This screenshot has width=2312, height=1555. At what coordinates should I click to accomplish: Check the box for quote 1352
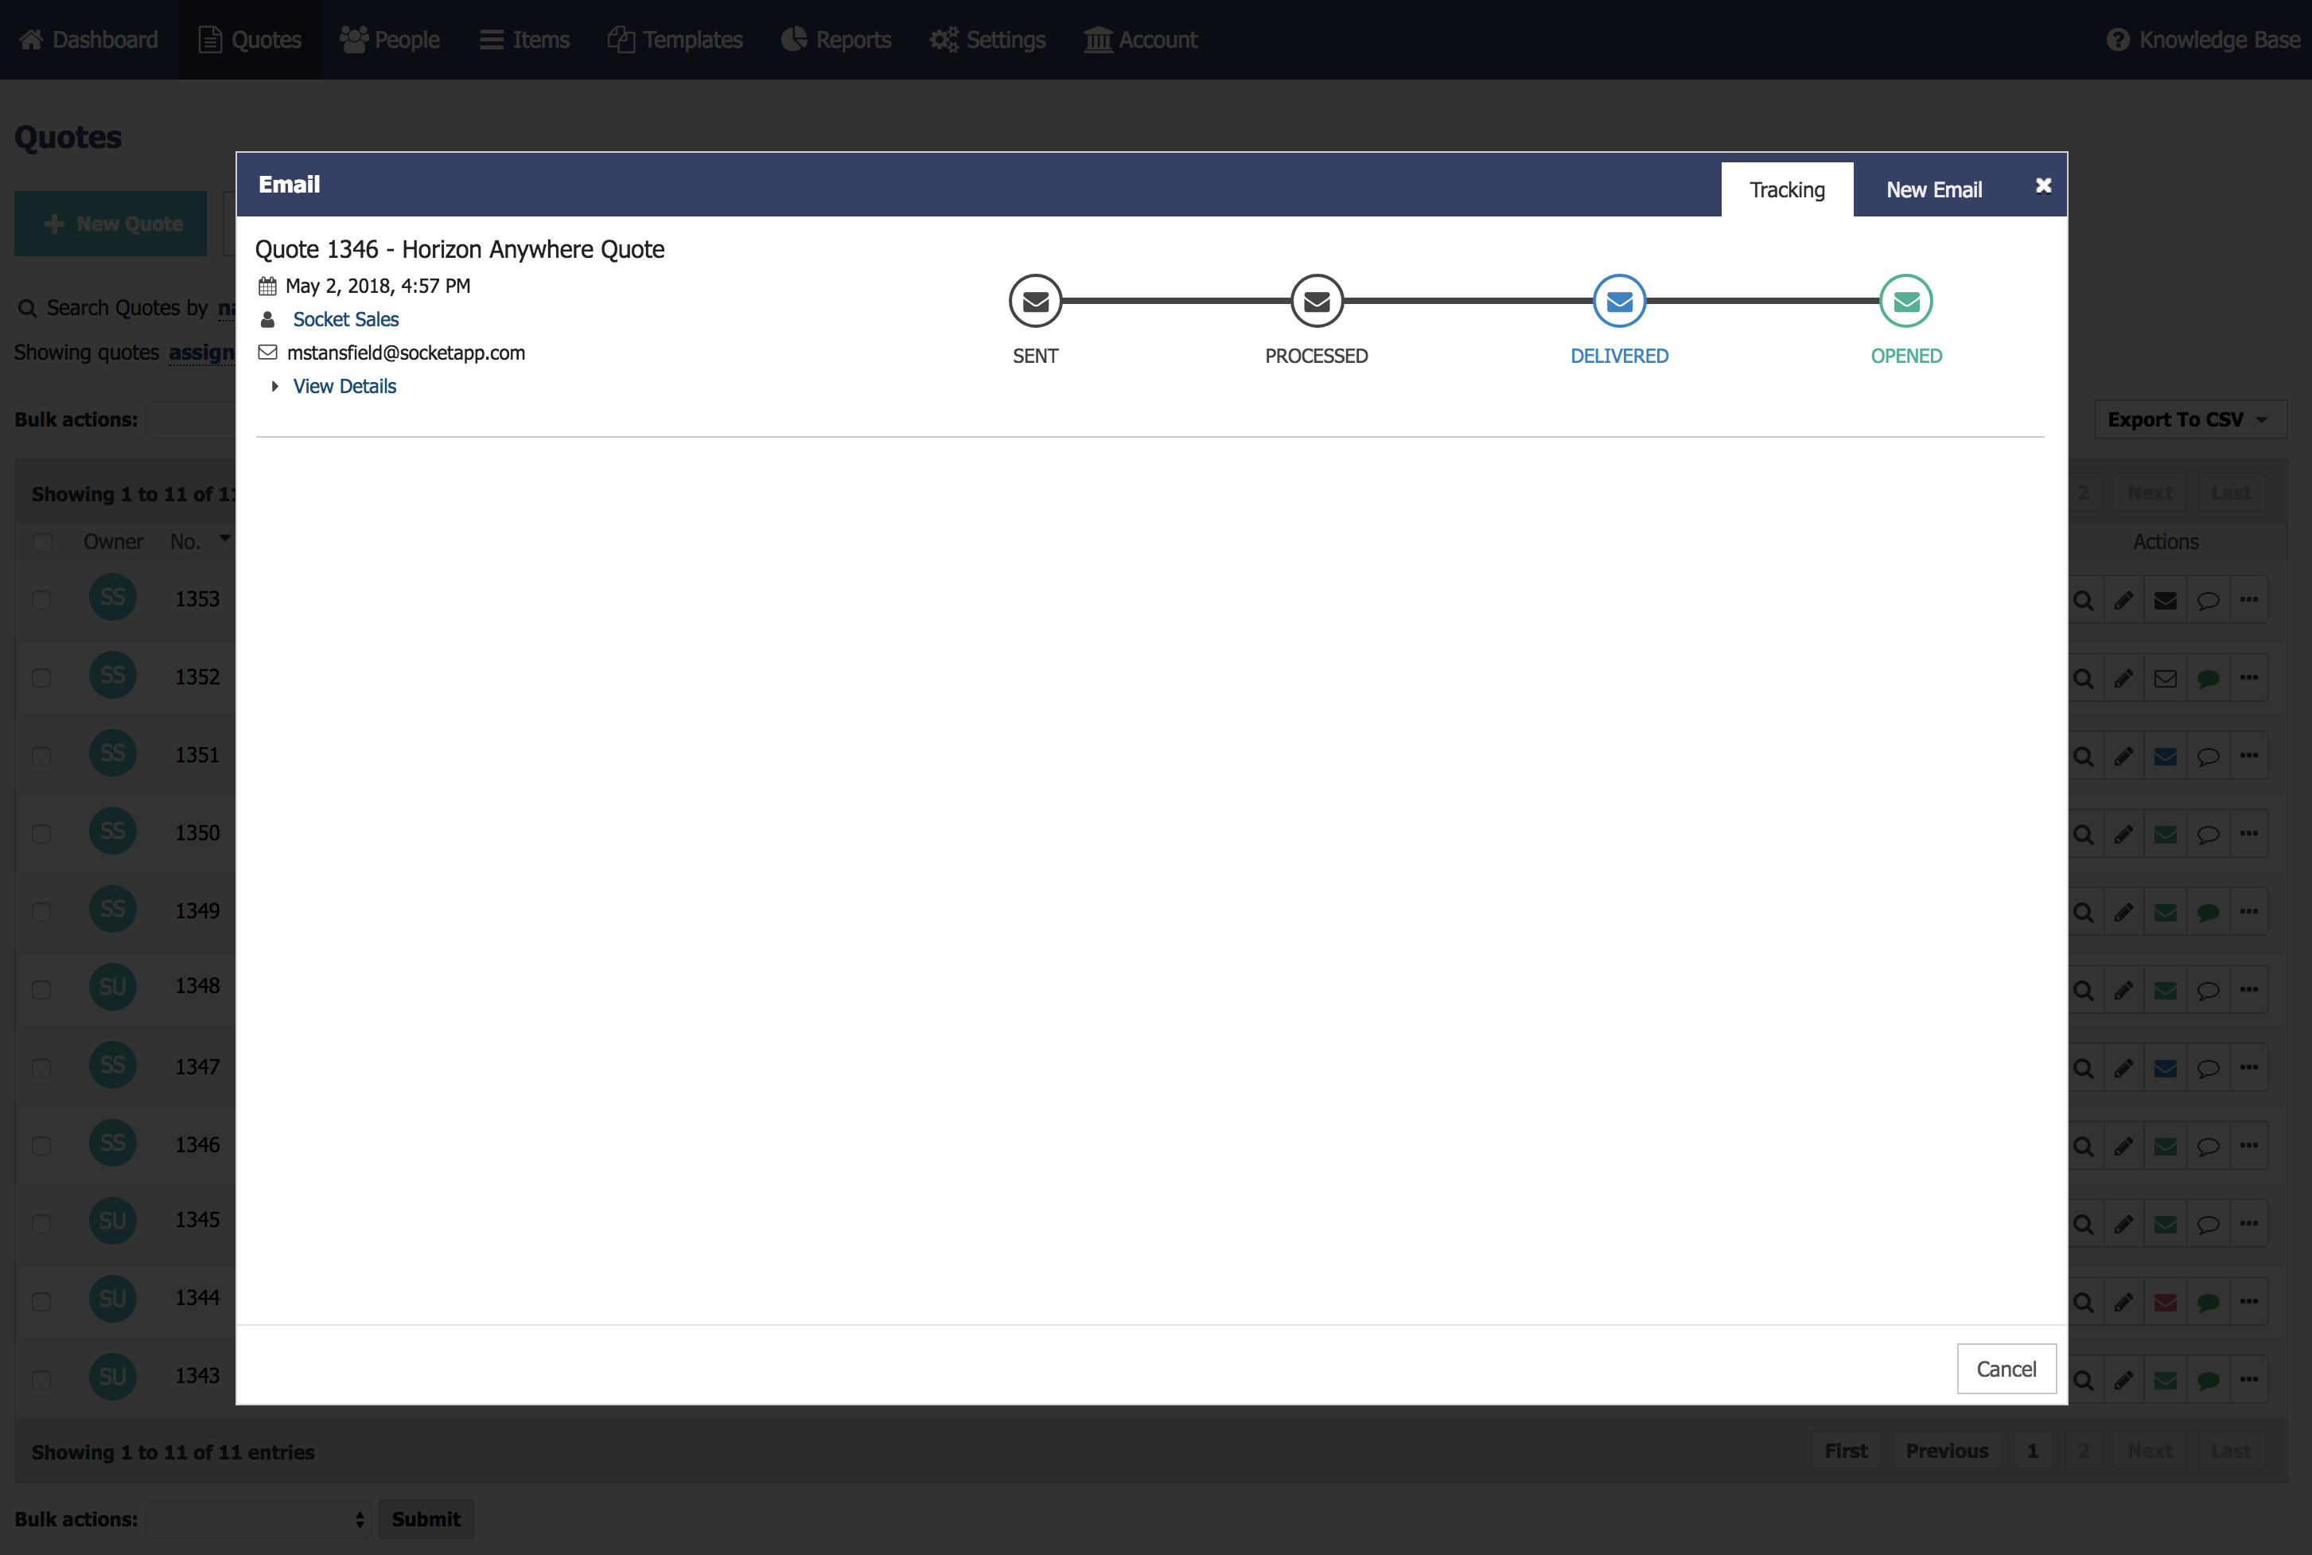point(41,678)
